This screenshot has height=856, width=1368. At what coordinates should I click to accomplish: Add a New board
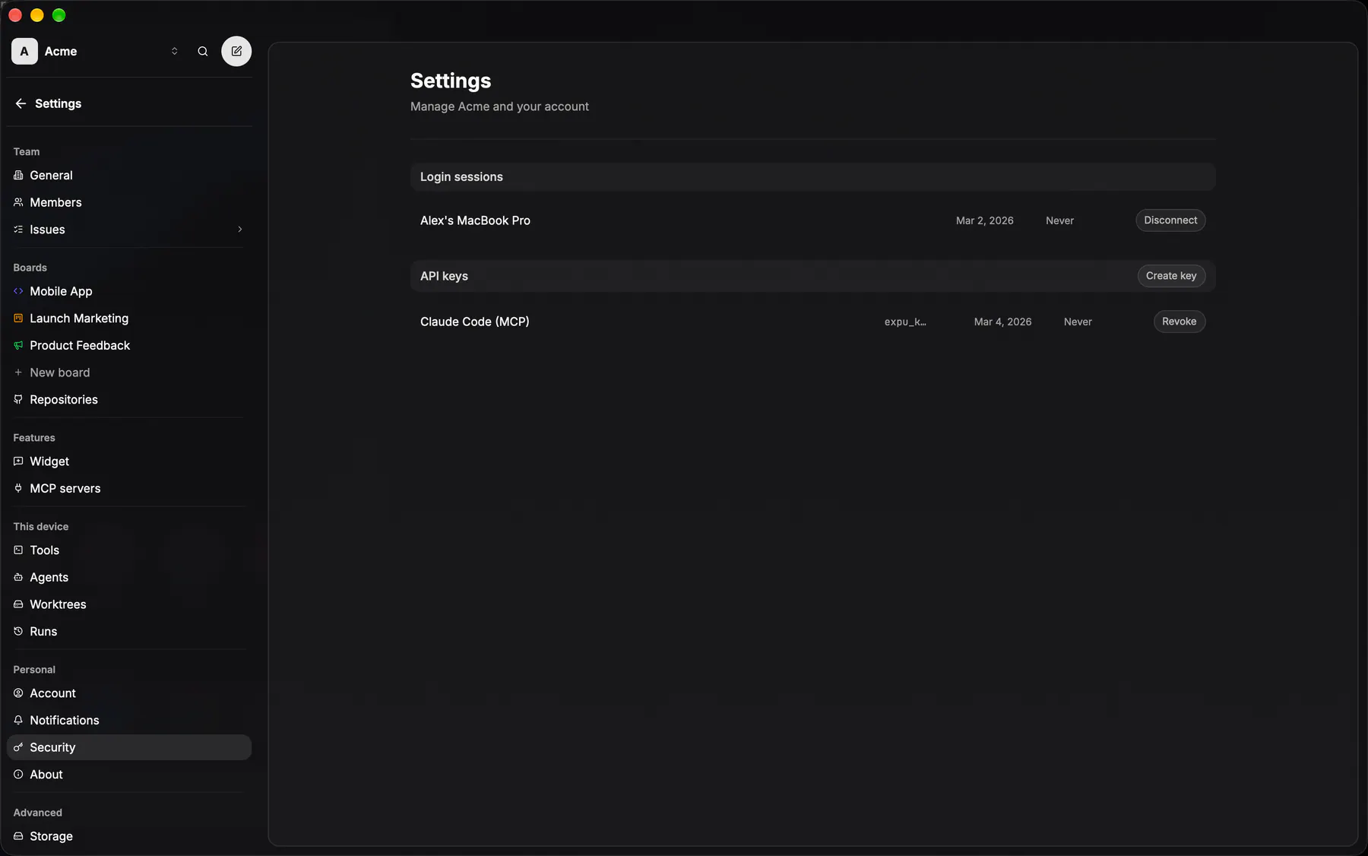[129, 373]
